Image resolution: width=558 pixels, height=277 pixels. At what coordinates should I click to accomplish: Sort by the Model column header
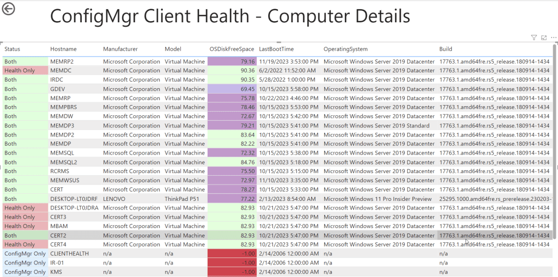(x=173, y=49)
